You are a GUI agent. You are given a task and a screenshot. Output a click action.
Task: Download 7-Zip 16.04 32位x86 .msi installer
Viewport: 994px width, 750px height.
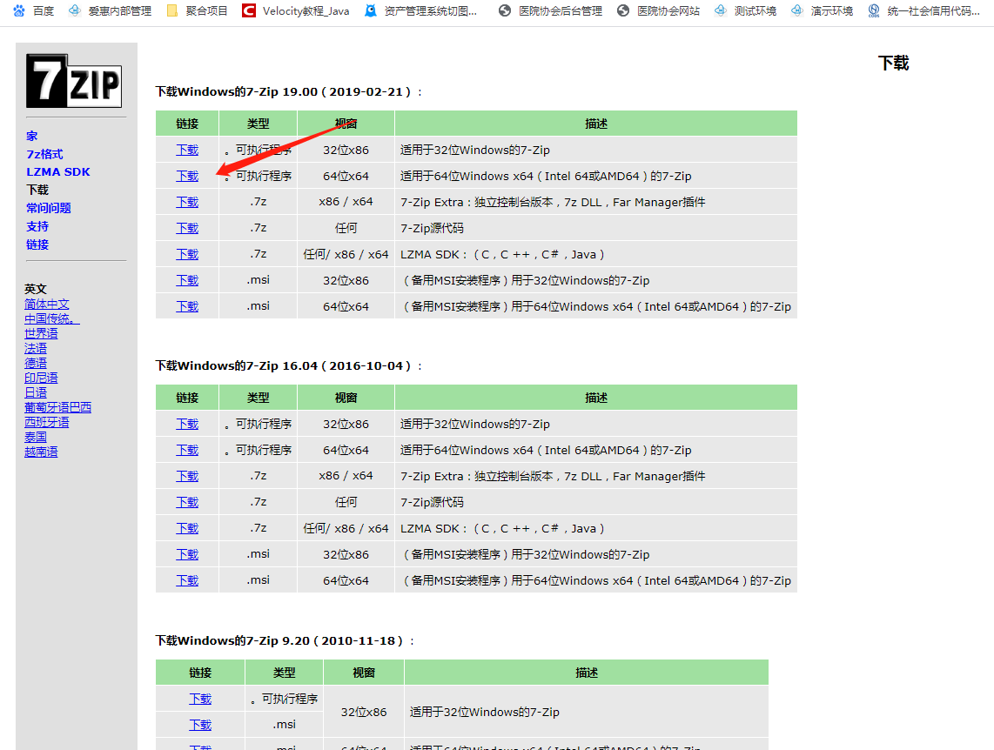187,554
